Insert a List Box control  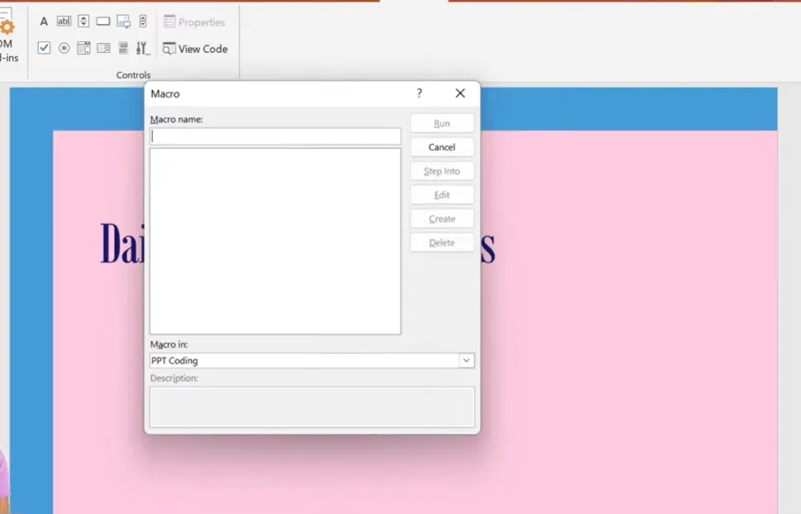coord(103,48)
